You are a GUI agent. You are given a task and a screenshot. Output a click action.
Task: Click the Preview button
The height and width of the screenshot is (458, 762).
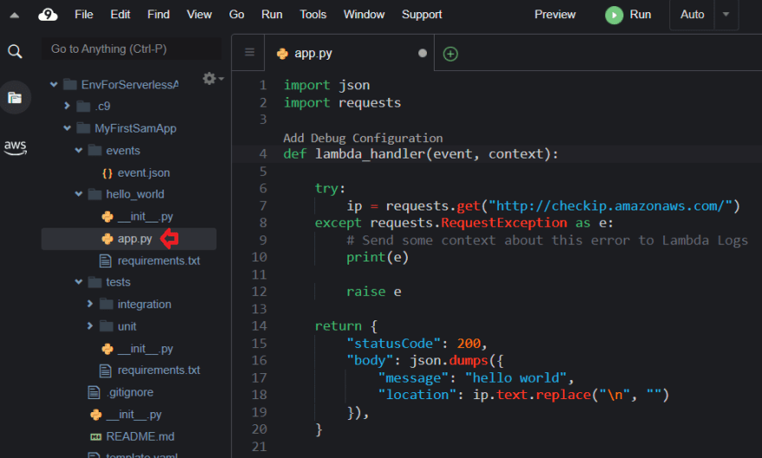tap(555, 15)
